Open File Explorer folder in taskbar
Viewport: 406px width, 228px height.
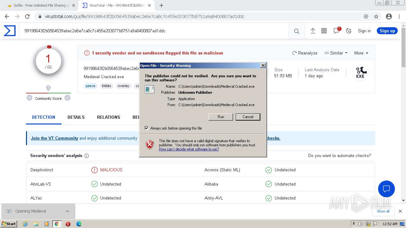click(x=36, y=224)
